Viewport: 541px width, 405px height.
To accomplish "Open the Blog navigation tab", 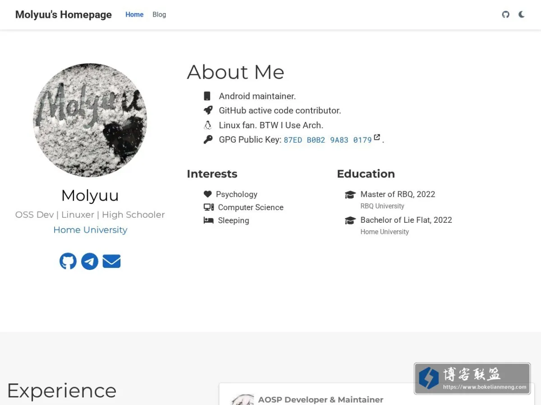I will [159, 14].
